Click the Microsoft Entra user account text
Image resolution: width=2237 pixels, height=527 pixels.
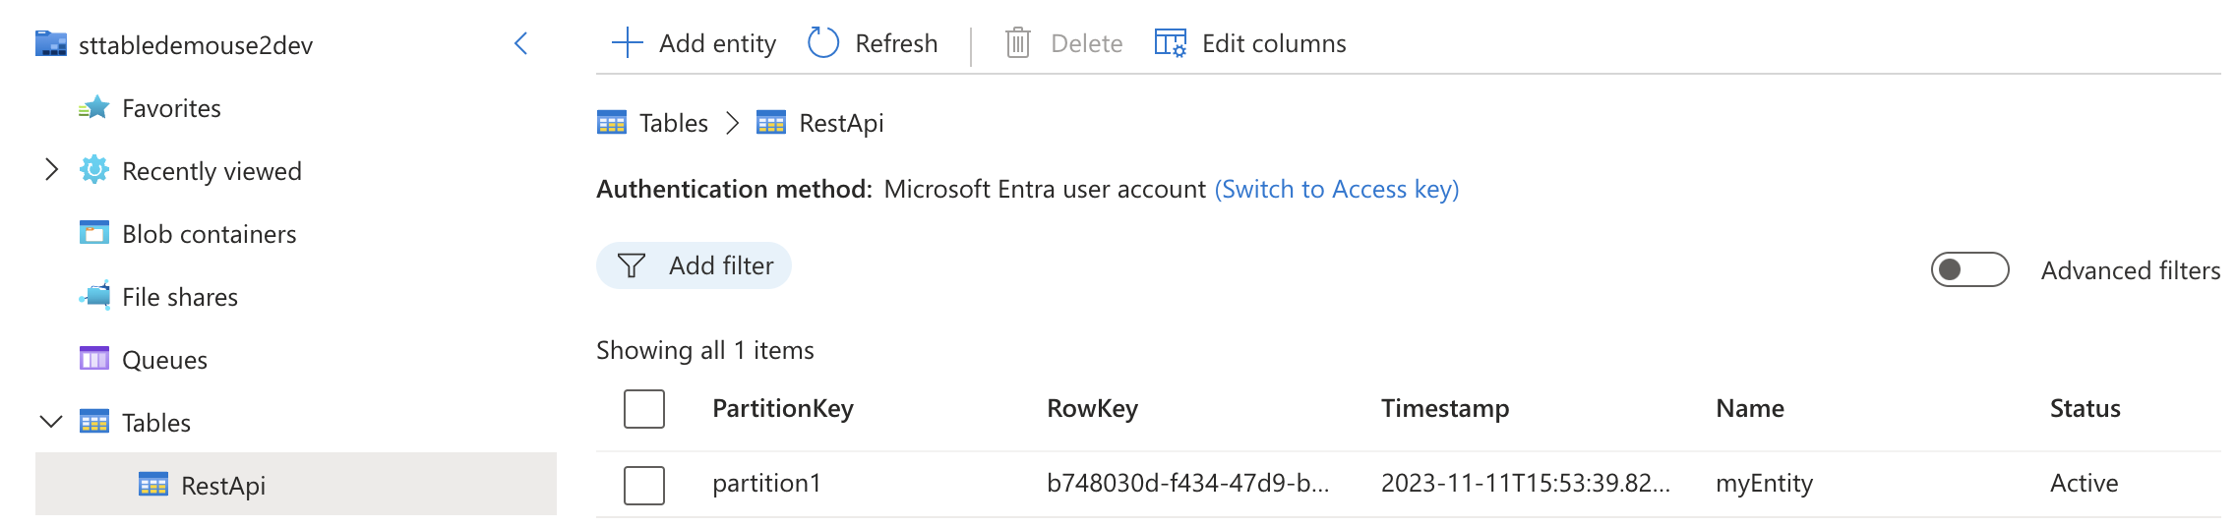(1045, 189)
